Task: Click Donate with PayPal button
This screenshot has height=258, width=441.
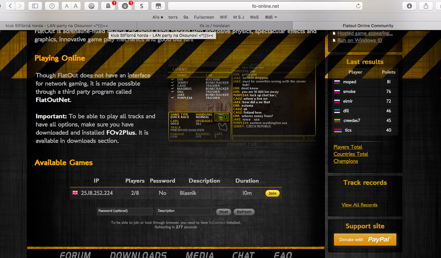Action: [365, 239]
